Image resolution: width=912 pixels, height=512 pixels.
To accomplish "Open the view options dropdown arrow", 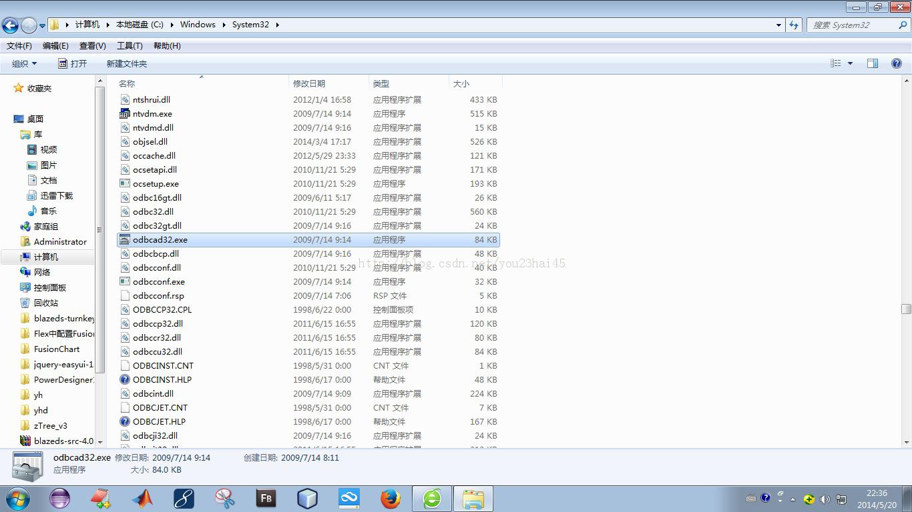I will (850, 63).
